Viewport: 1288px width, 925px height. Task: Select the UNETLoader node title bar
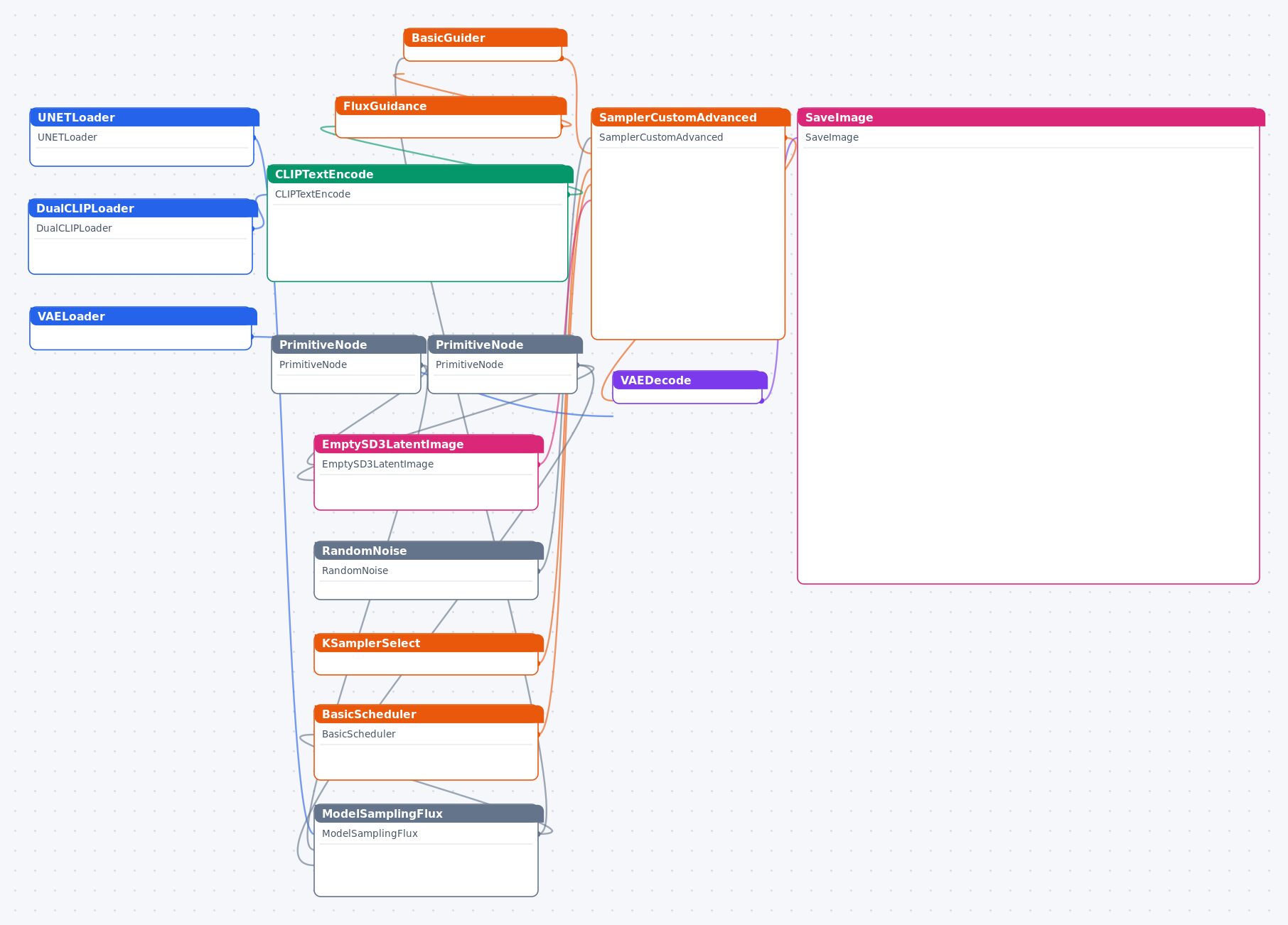(144, 117)
